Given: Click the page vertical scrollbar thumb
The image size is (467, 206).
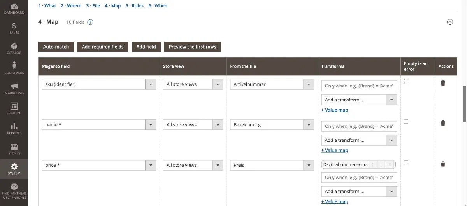Looking at the screenshot, I should tap(464, 103).
